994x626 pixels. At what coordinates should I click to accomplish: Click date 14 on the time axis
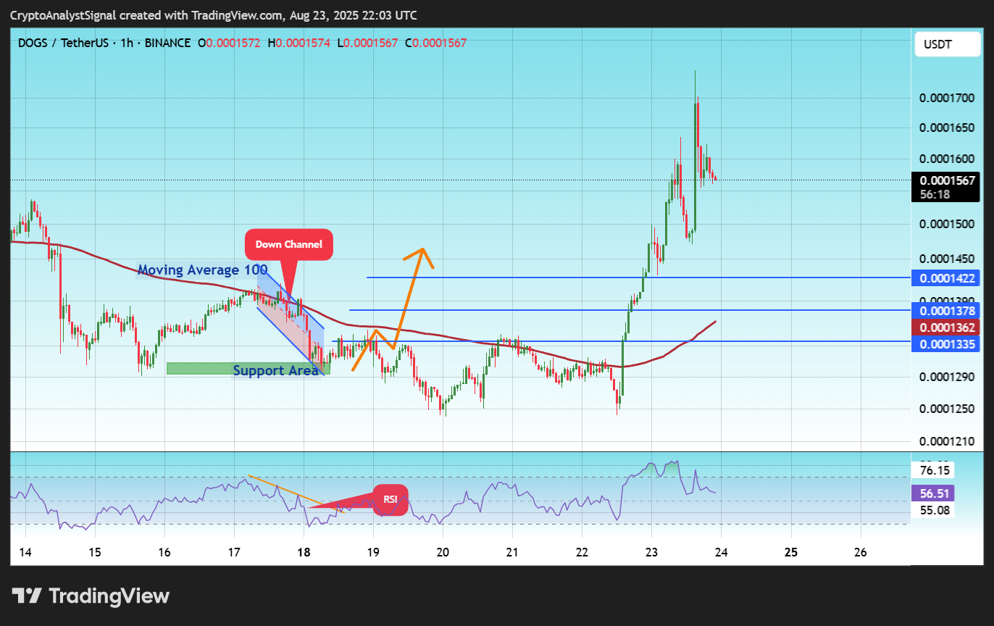(25, 552)
